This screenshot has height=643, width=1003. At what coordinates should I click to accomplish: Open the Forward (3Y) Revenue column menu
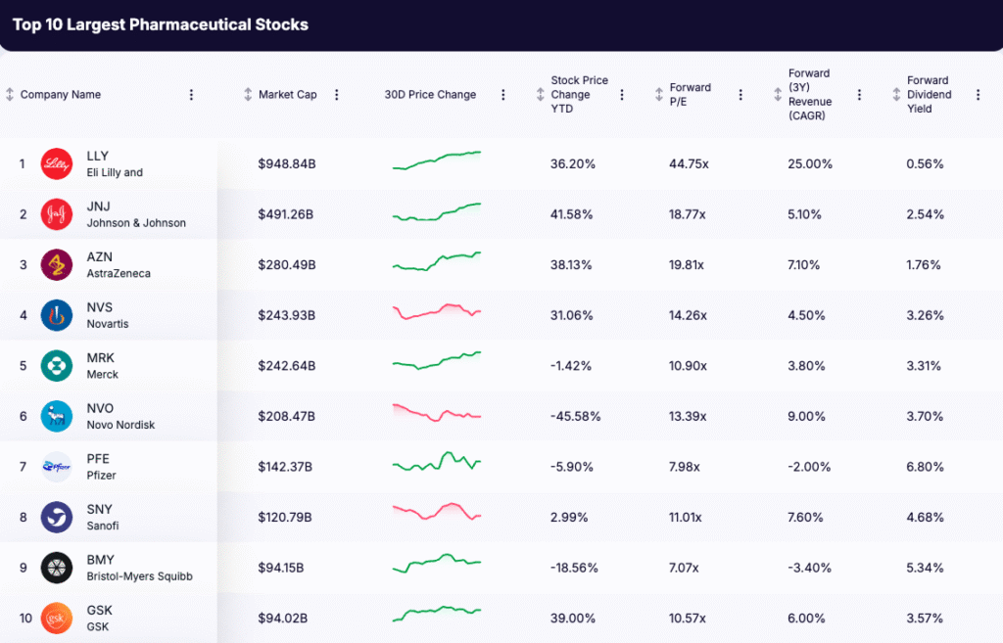pyautogui.click(x=859, y=94)
